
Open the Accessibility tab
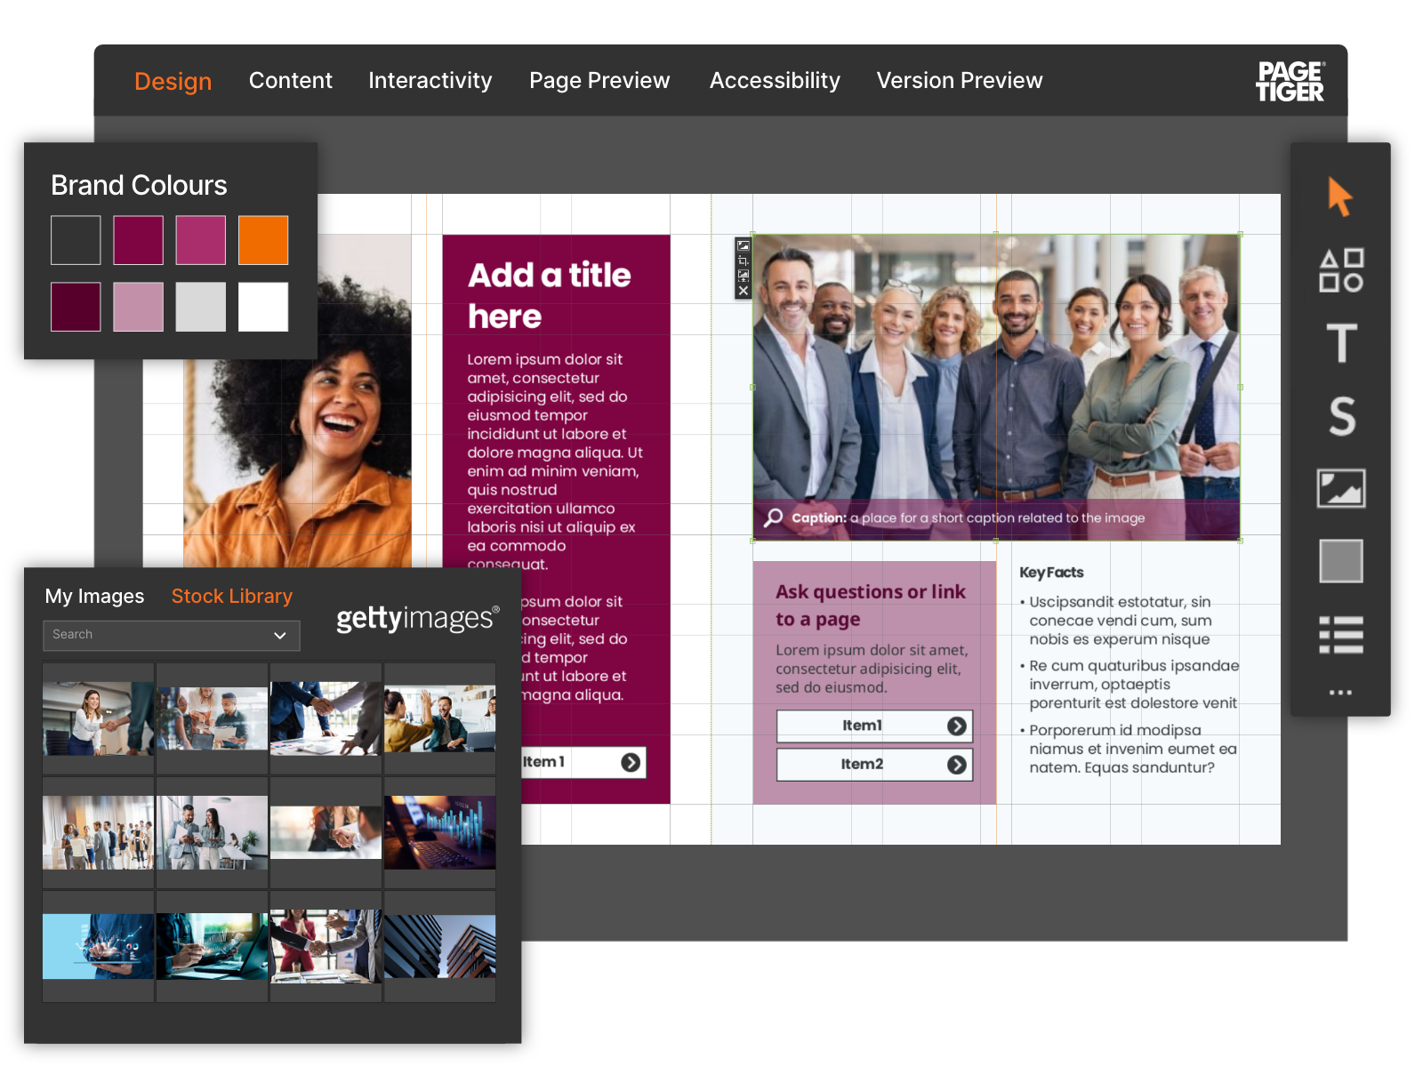[x=775, y=80]
